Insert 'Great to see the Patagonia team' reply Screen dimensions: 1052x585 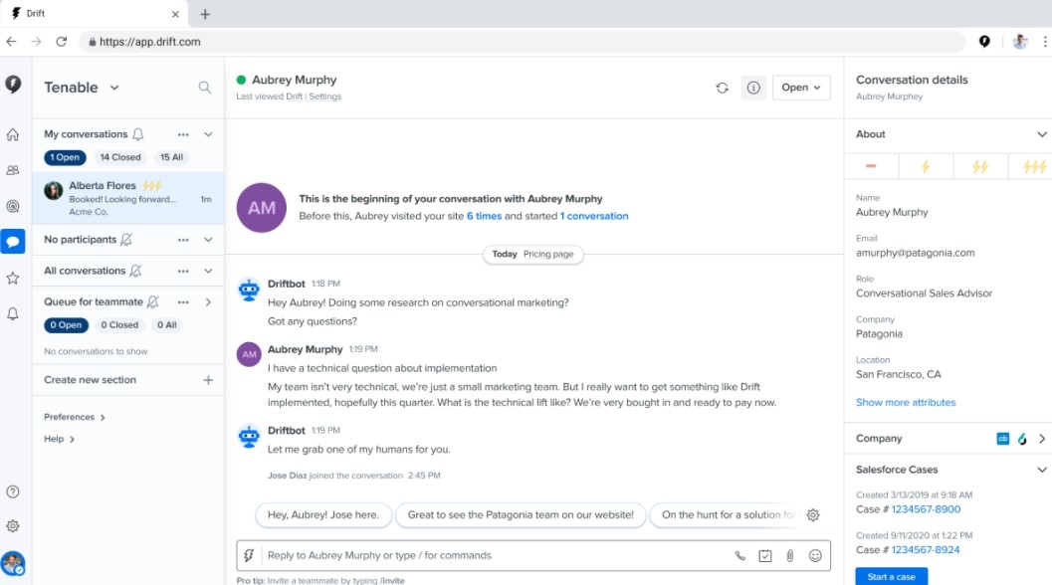coord(520,515)
